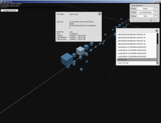This screenshot has width=161, height=123.
Task: Open the Y Axis filter funnel icon
Action: click(156, 12)
